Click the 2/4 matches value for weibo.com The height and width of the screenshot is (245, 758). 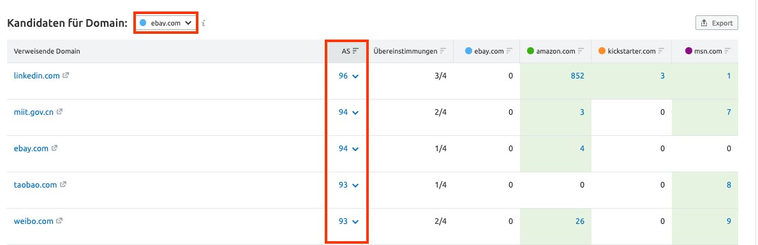point(440,221)
